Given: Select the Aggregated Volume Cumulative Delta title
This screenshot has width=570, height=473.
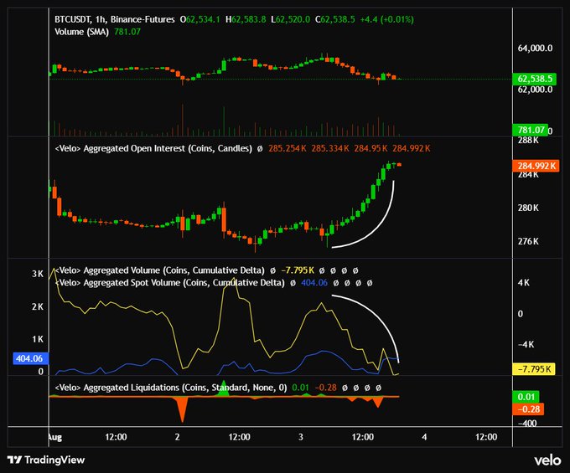Looking at the screenshot, I should pyautogui.click(x=160, y=270).
